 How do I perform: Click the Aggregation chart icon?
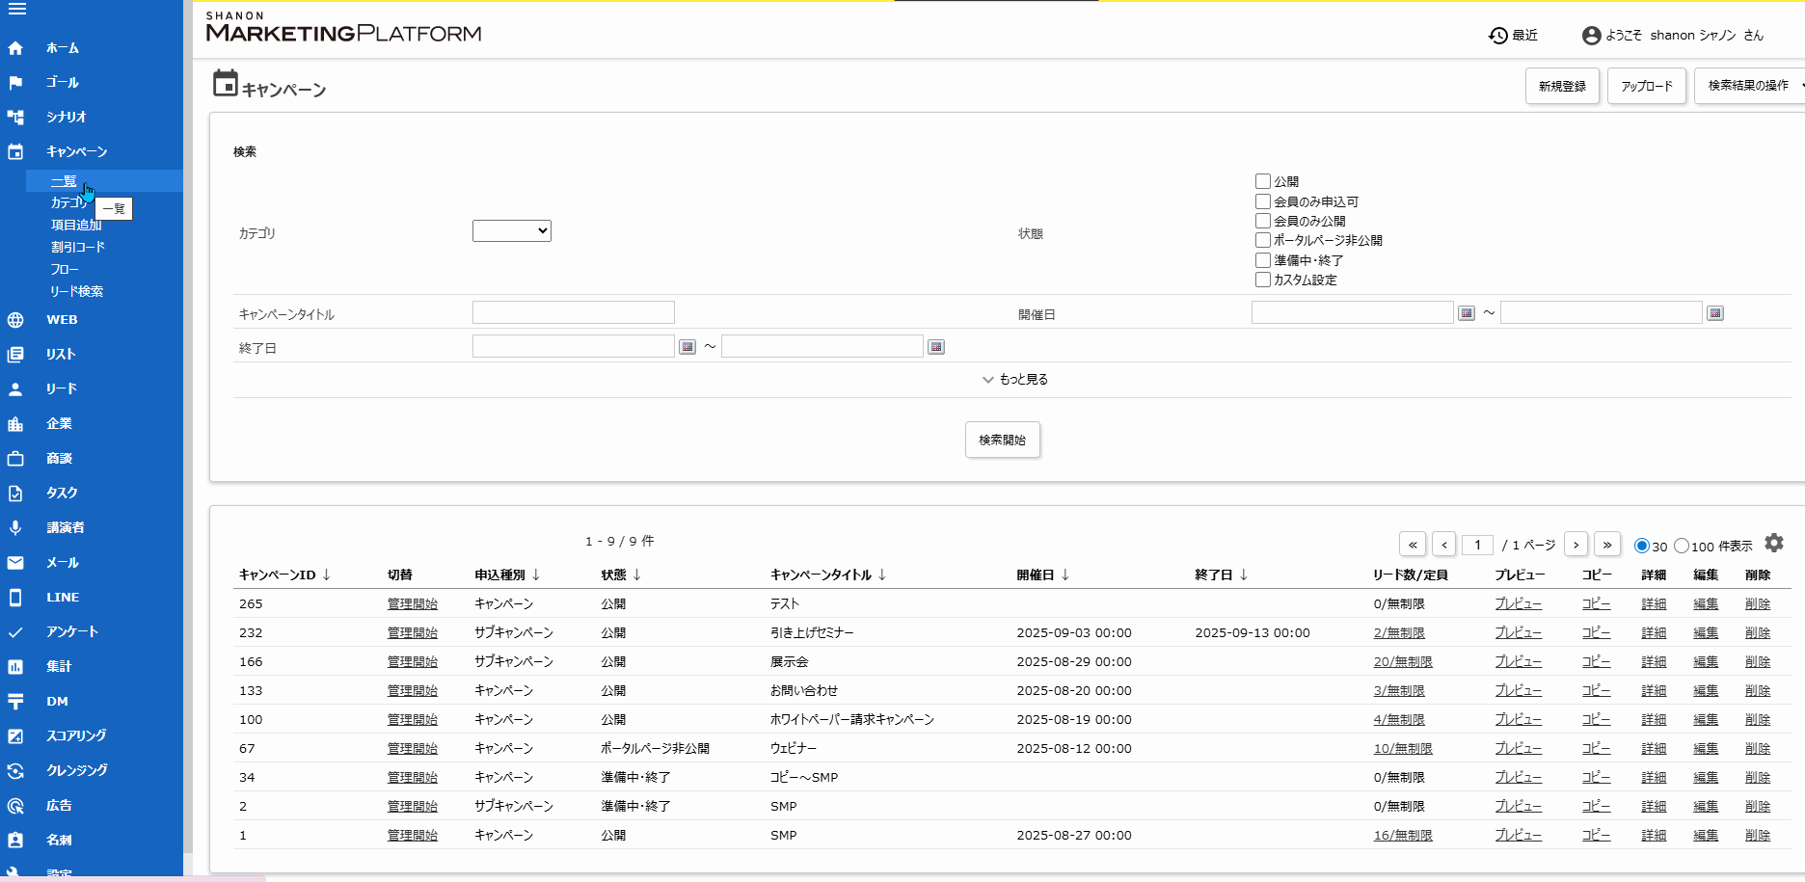click(x=15, y=667)
